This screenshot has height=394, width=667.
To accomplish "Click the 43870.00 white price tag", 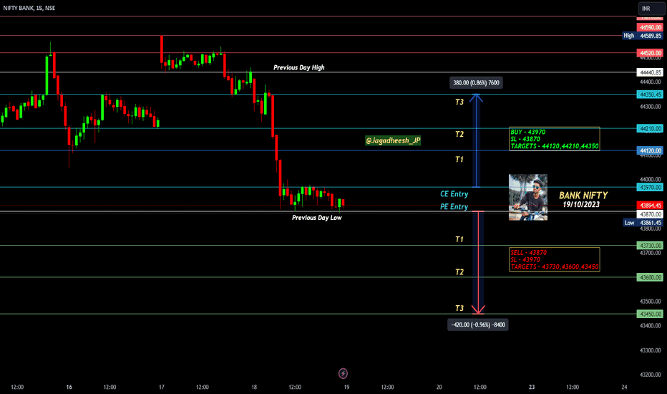I will [650, 213].
